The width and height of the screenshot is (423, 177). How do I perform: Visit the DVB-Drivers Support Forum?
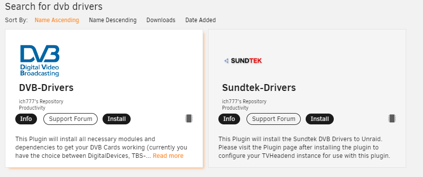[70, 119]
